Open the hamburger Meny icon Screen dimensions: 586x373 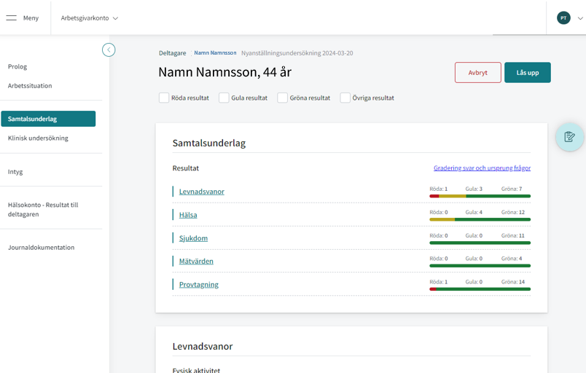pyautogui.click(x=11, y=18)
